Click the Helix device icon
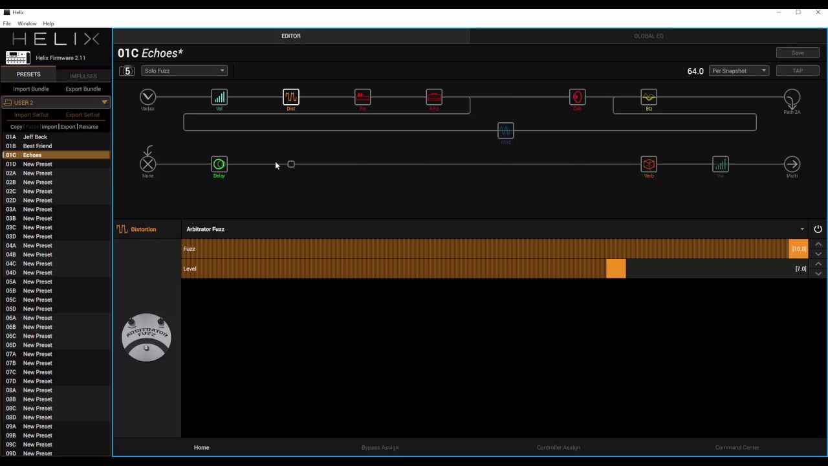This screenshot has height=466, width=828. pos(18,58)
